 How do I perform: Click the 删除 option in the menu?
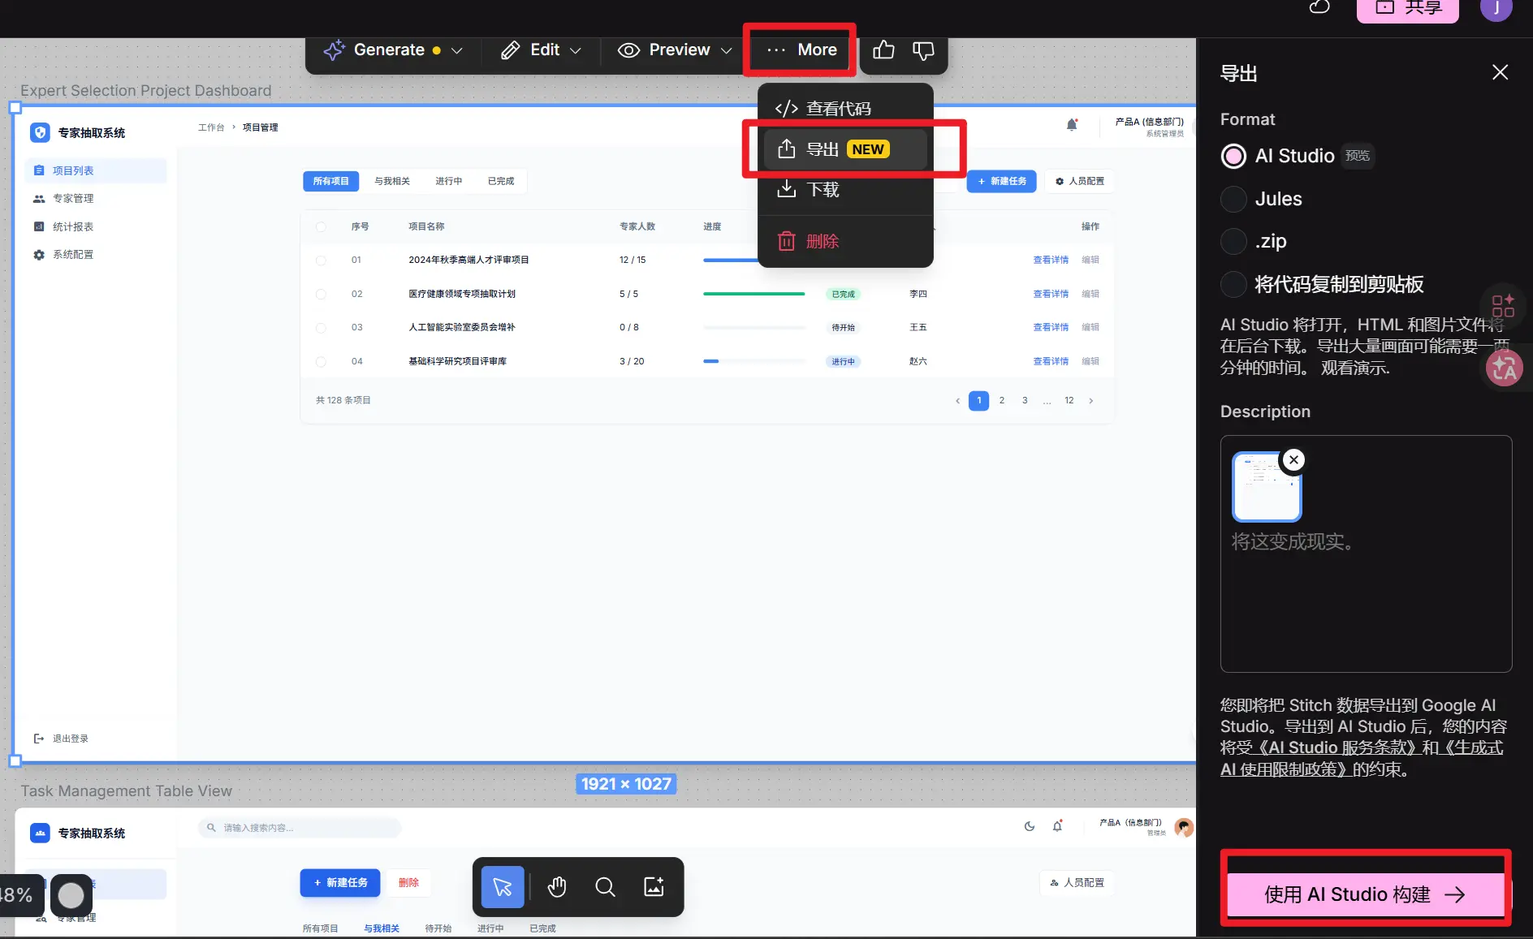[822, 242]
